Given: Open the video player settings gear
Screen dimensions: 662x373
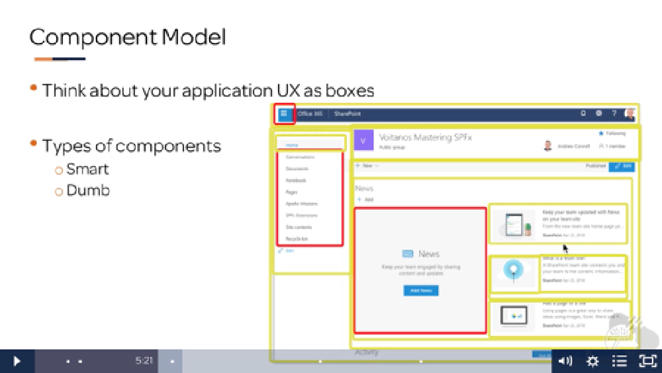Looking at the screenshot, I should click(x=592, y=361).
